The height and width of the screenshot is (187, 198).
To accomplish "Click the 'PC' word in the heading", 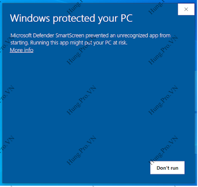I will point(127,18).
